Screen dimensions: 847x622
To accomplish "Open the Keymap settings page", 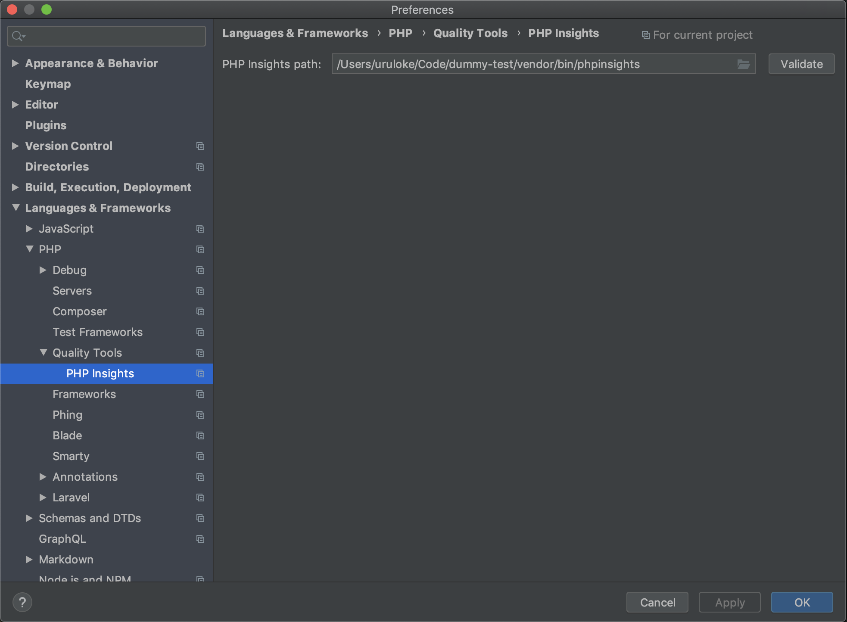I will click(x=48, y=84).
